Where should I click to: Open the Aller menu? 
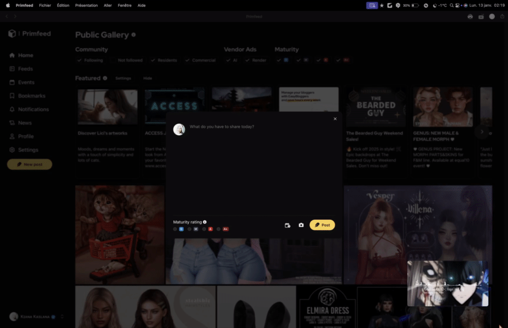point(108,5)
